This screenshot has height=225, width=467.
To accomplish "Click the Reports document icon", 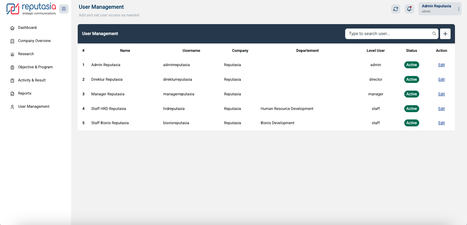I will [x=12, y=94].
